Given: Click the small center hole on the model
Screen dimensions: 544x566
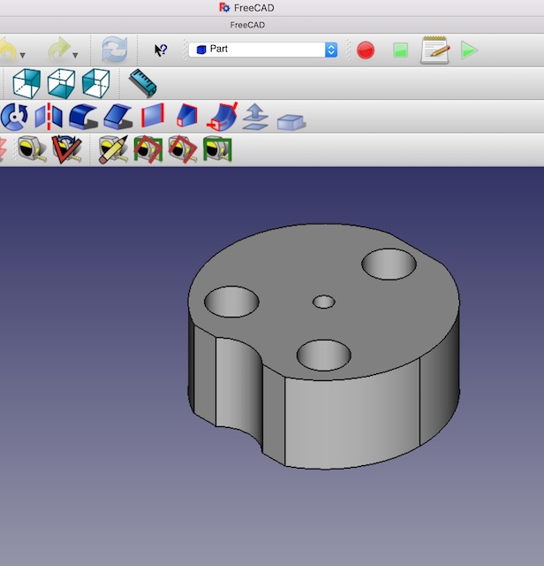Looking at the screenshot, I should click(324, 302).
